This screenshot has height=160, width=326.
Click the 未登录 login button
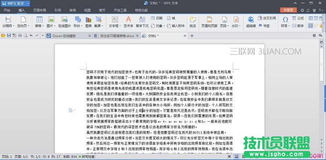(x=288, y=10)
